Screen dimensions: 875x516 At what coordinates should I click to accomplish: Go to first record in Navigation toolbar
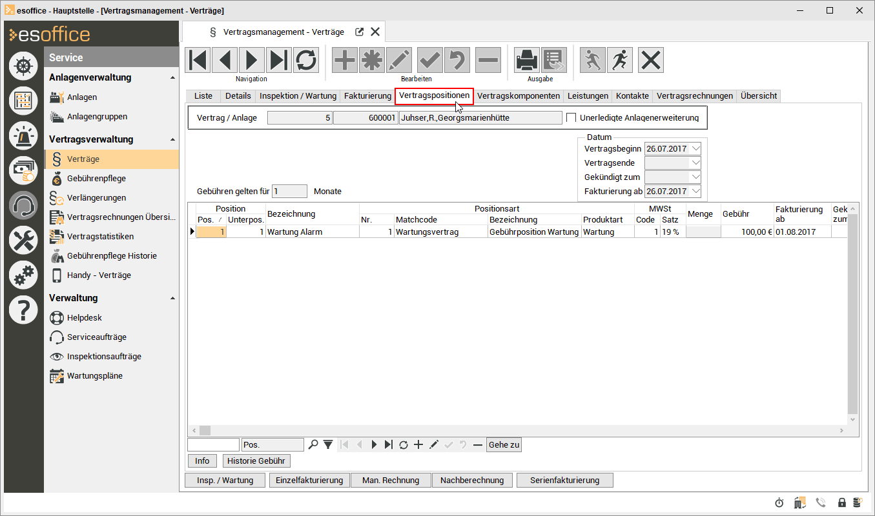(198, 60)
